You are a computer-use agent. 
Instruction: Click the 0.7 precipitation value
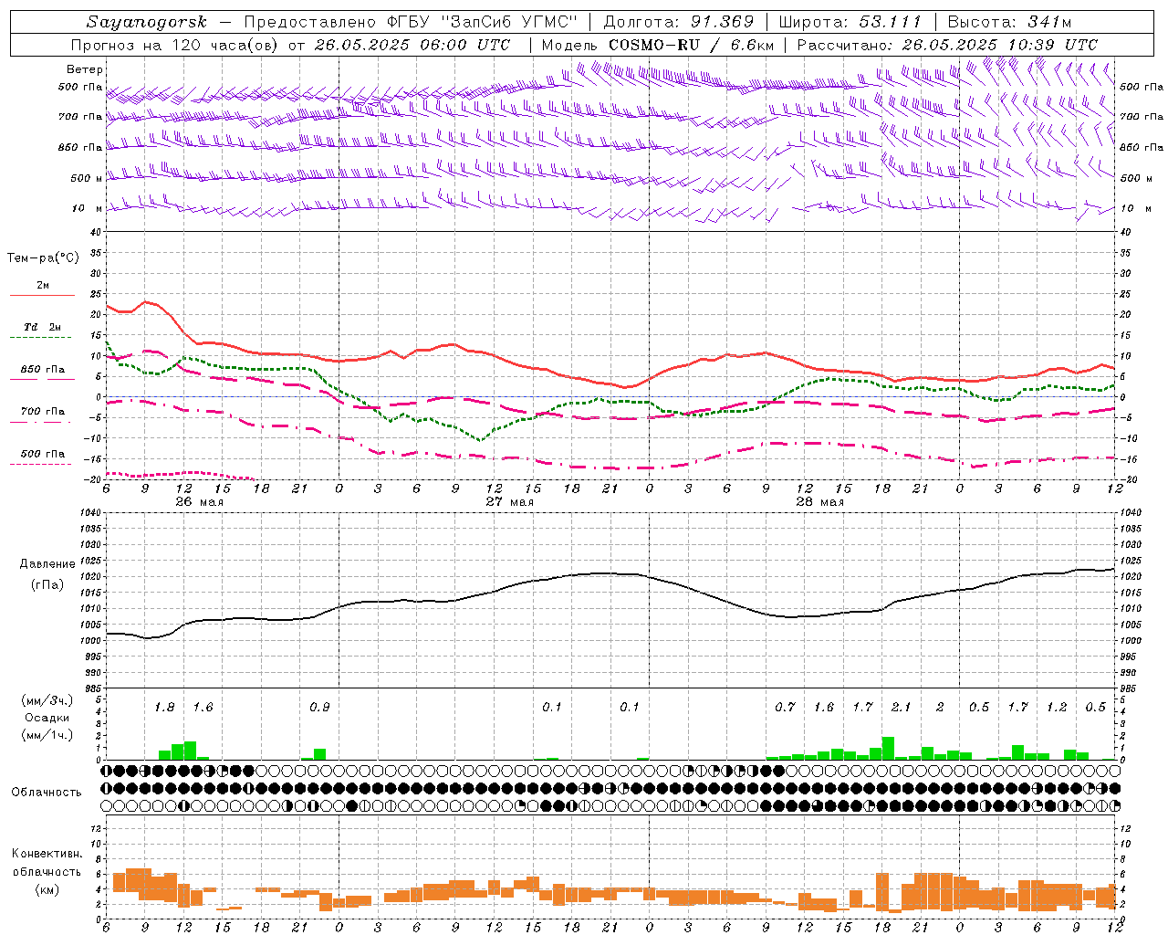click(785, 708)
